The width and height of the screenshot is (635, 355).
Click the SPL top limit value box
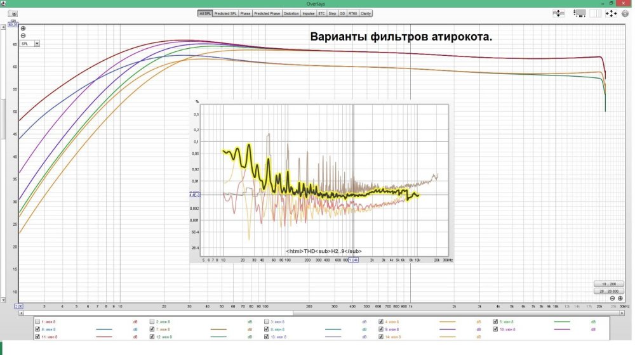[13, 25]
